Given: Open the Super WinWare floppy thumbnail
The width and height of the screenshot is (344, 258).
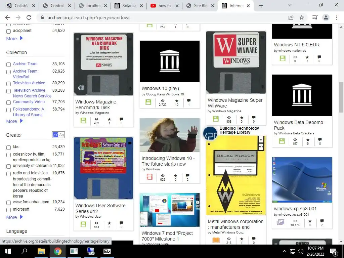Looking at the screenshot, I should (236, 62).
